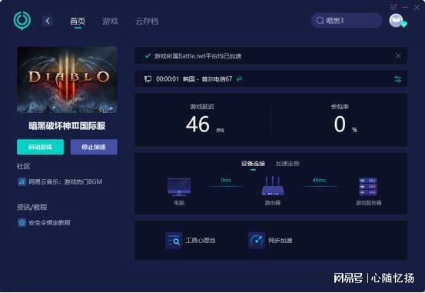Open 同步加速 speedometer icon
This screenshot has width=425, height=293.
pyautogui.click(x=257, y=241)
